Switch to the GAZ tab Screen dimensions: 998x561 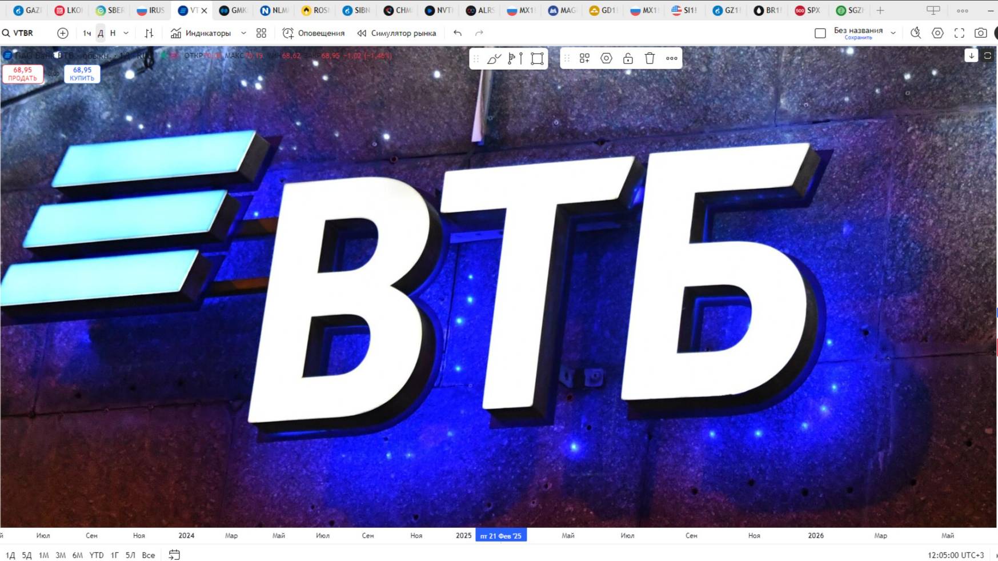27,10
